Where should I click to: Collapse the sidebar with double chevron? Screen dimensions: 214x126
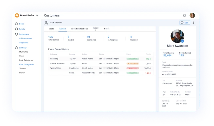[x=37, y=15]
